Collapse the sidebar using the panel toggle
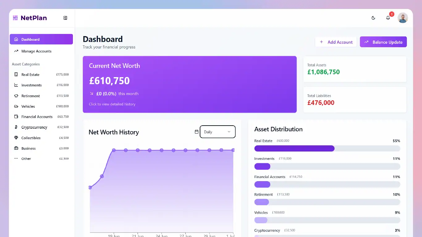 coord(65,18)
